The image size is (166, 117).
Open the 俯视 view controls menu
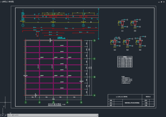4,2
